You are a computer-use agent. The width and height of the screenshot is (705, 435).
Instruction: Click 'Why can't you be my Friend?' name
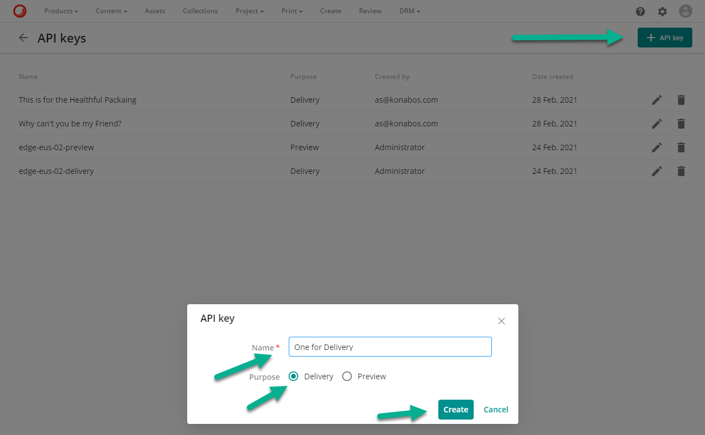[x=70, y=124]
